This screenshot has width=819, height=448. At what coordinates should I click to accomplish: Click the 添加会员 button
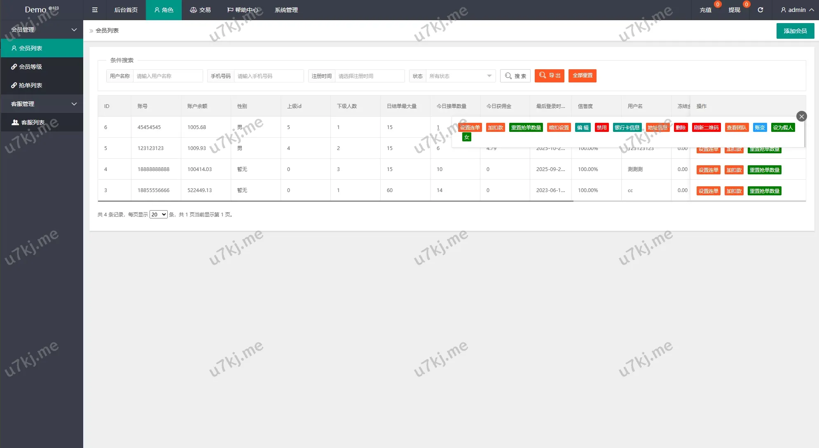coord(795,31)
